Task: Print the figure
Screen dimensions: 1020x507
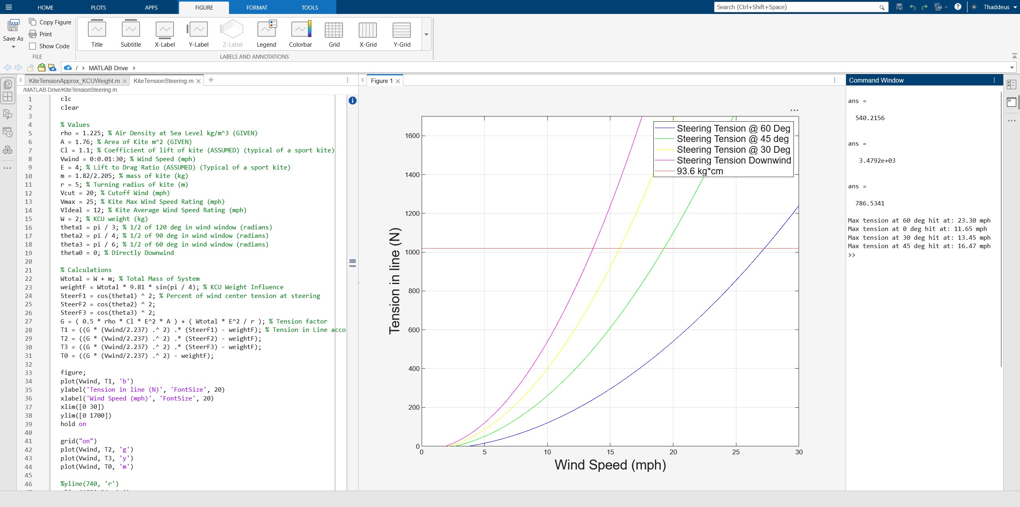Action: coord(41,34)
